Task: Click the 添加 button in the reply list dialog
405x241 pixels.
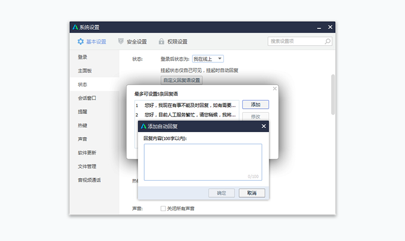Action: click(256, 105)
